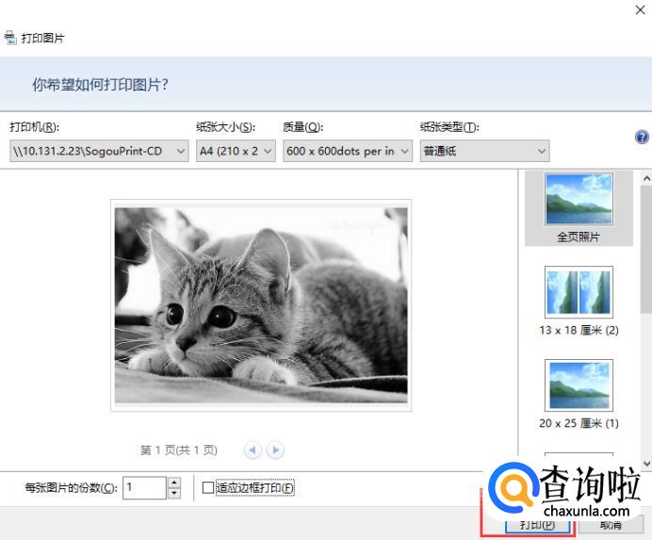The width and height of the screenshot is (652, 540).
Task: Select the 全页照片 layout thumbnail
Action: (x=579, y=208)
